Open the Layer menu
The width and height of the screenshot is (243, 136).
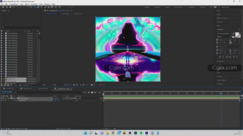22,4
